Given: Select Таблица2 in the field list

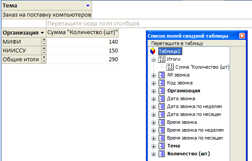Looking at the screenshot, I should 170,51.
